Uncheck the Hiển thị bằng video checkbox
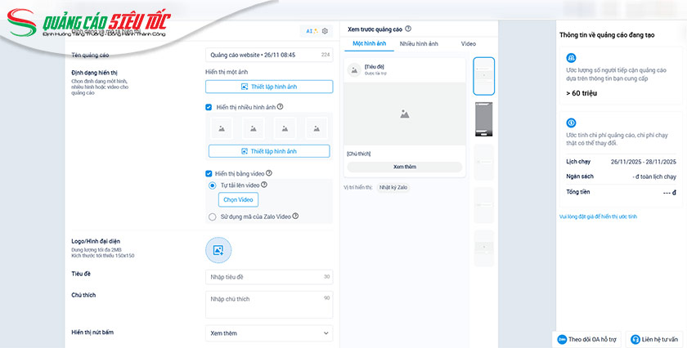Image resolution: width=687 pixels, height=348 pixels. pos(209,173)
